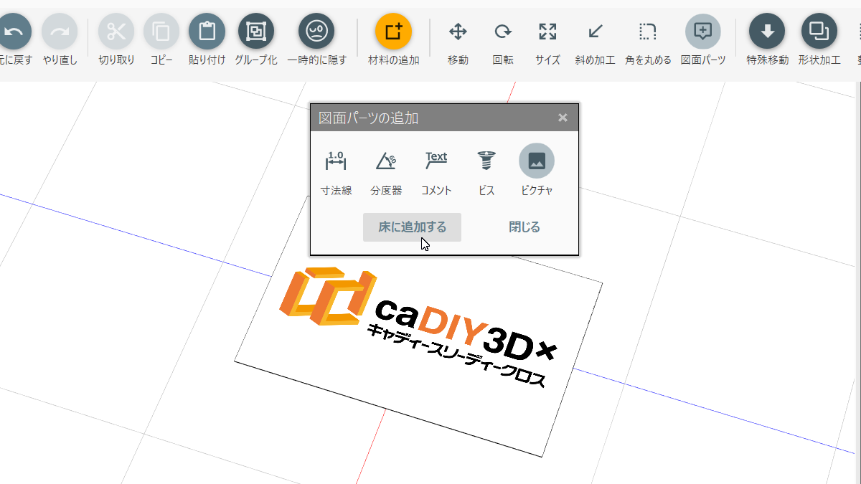Paste using the 貼り付け clipboard icon
This screenshot has width=861, height=484.
[207, 32]
